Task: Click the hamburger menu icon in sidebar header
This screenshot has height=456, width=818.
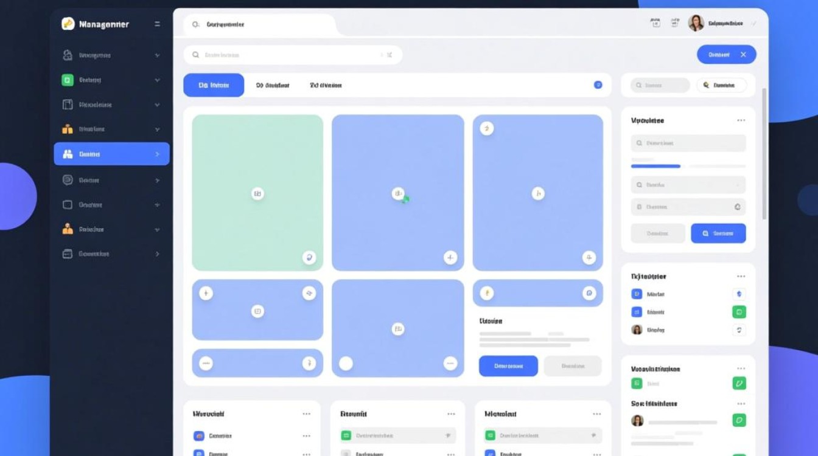Action: 157,24
